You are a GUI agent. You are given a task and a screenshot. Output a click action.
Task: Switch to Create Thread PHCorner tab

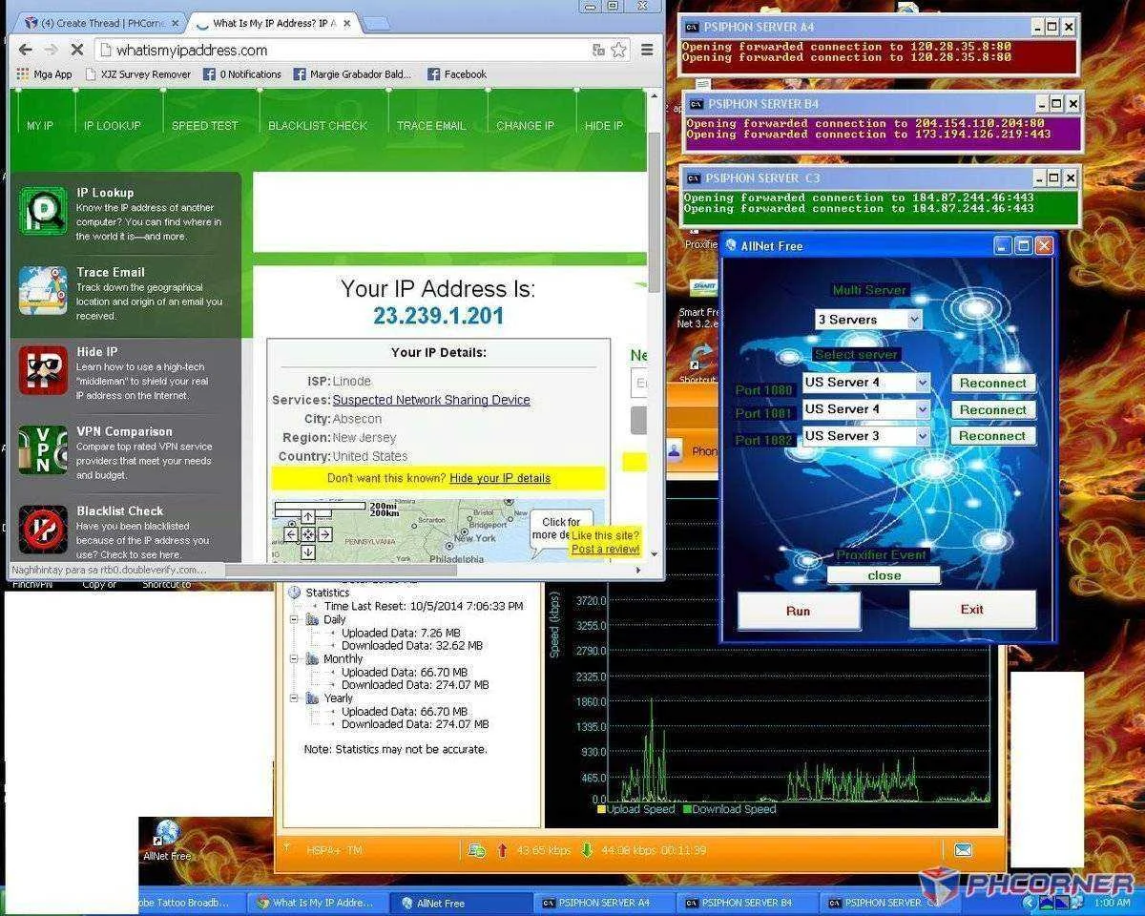coord(100,23)
